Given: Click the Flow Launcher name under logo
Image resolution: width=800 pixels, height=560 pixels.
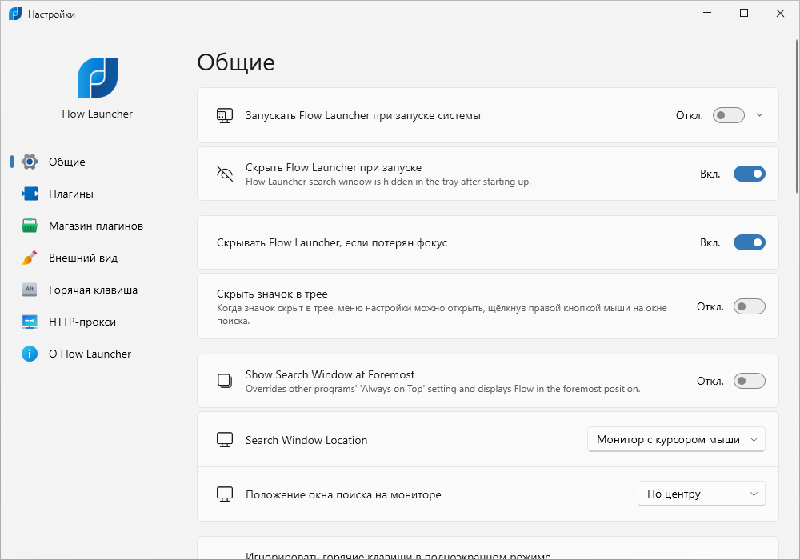Looking at the screenshot, I should [98, 114].
